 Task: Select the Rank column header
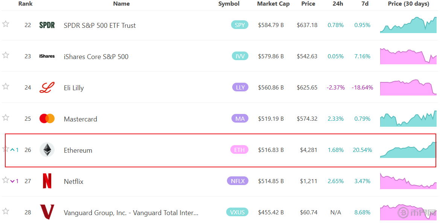pos(26,4)
